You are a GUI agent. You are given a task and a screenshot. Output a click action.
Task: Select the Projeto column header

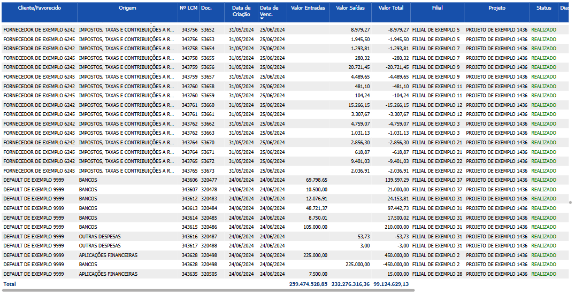[x=496, y=8]
